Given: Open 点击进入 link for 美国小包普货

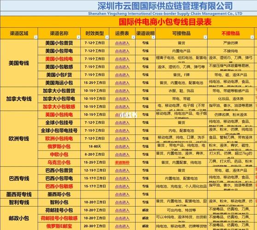Looking at the screenshot, I should point(122,43).
